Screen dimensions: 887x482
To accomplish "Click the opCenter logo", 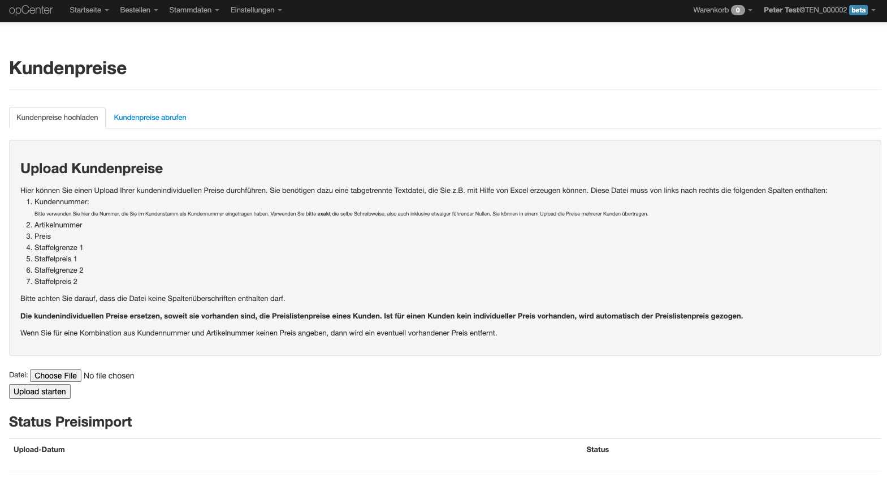I will pyautogui.click(x=31, y=10).
